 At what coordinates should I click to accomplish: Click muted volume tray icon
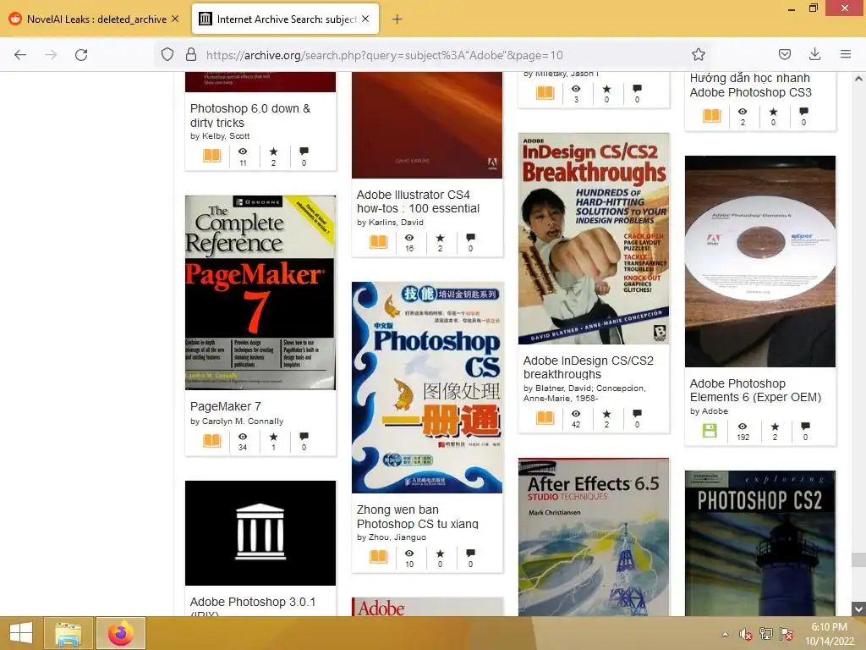point(746,634)
